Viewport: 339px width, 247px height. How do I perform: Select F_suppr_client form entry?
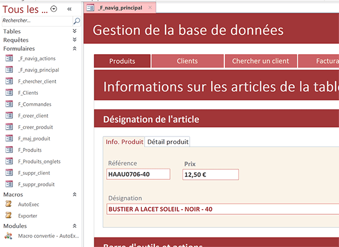34,173
